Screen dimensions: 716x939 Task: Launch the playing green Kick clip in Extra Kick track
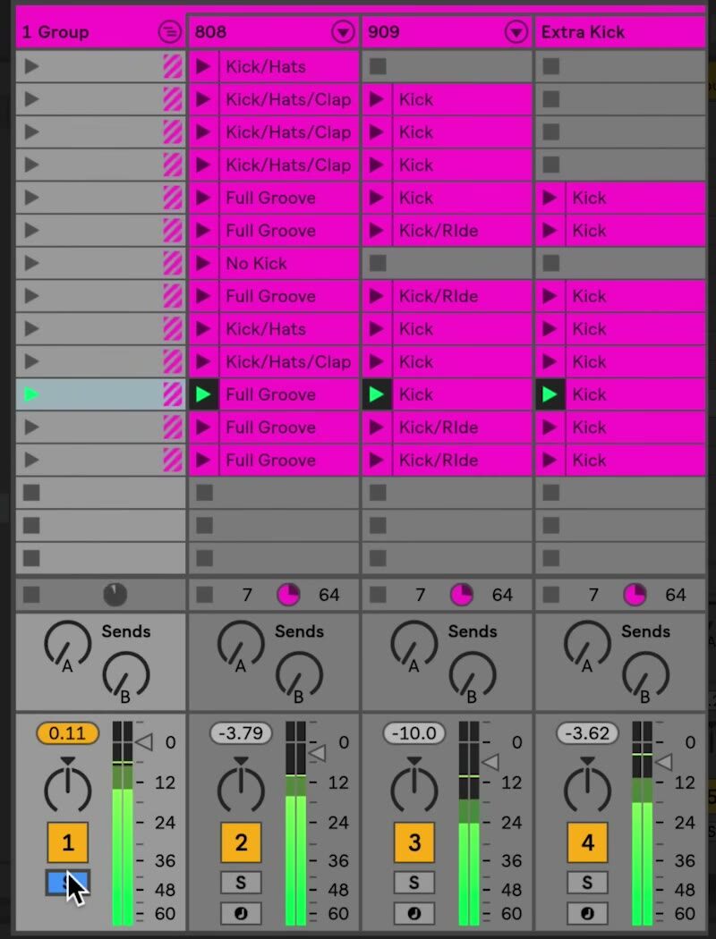(550, 394)
